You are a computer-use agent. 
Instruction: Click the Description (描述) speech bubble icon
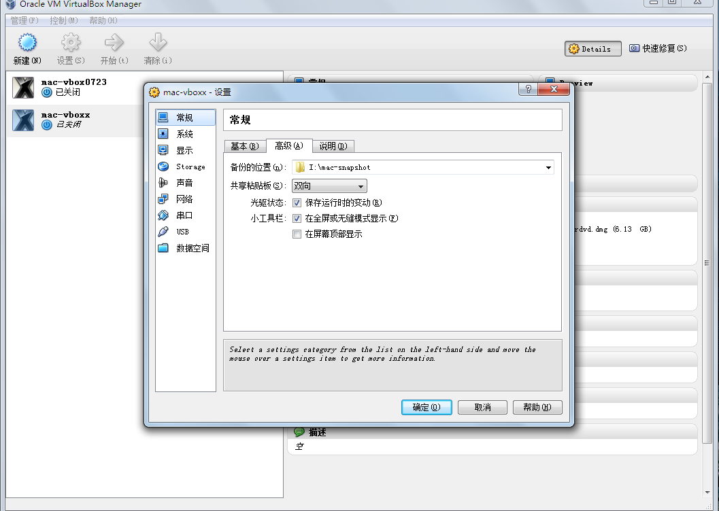pos(299,431)
